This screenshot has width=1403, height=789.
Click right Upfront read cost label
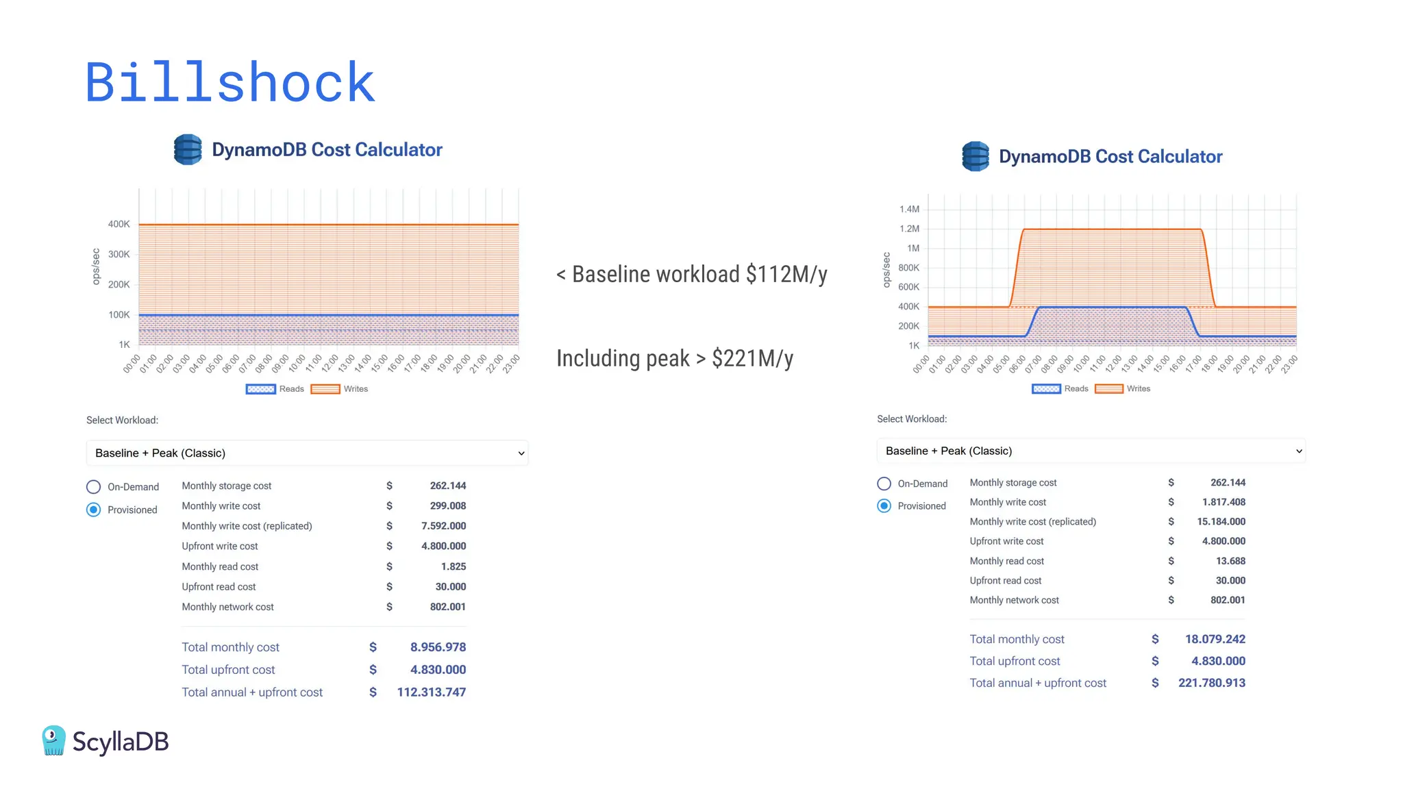point(1006,581)
